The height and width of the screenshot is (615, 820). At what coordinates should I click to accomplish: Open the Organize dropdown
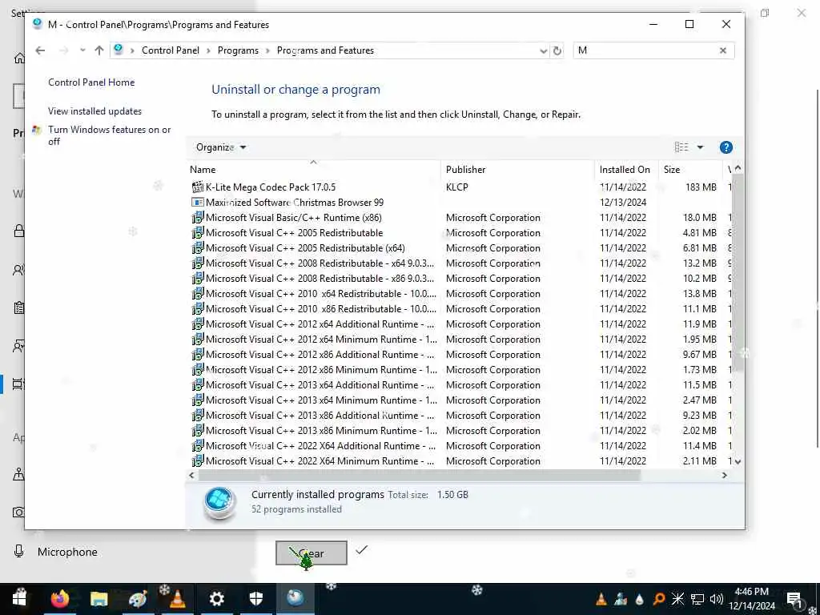(x=221, y=147)
